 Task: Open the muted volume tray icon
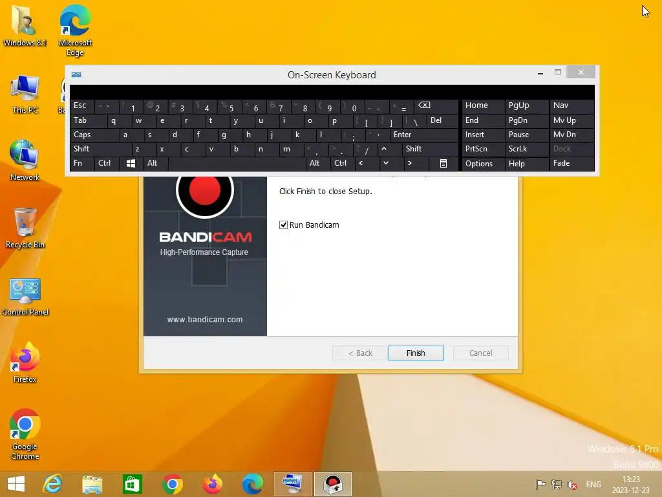click(572, 484)
